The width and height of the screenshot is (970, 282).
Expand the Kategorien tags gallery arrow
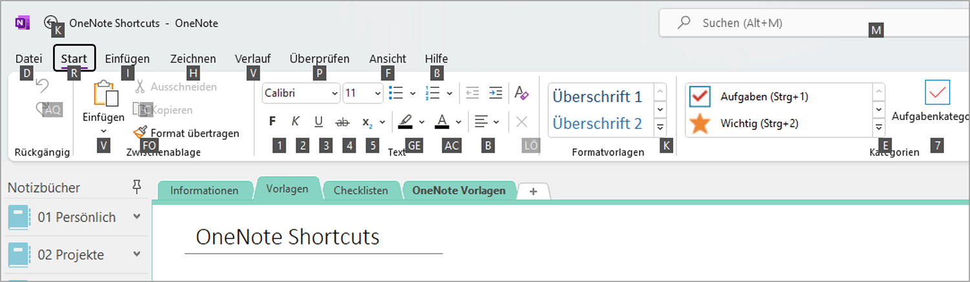coord(879,128)
